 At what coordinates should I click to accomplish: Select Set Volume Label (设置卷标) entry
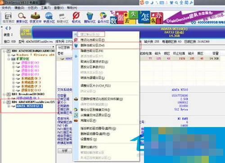click(x=89, y=139)
